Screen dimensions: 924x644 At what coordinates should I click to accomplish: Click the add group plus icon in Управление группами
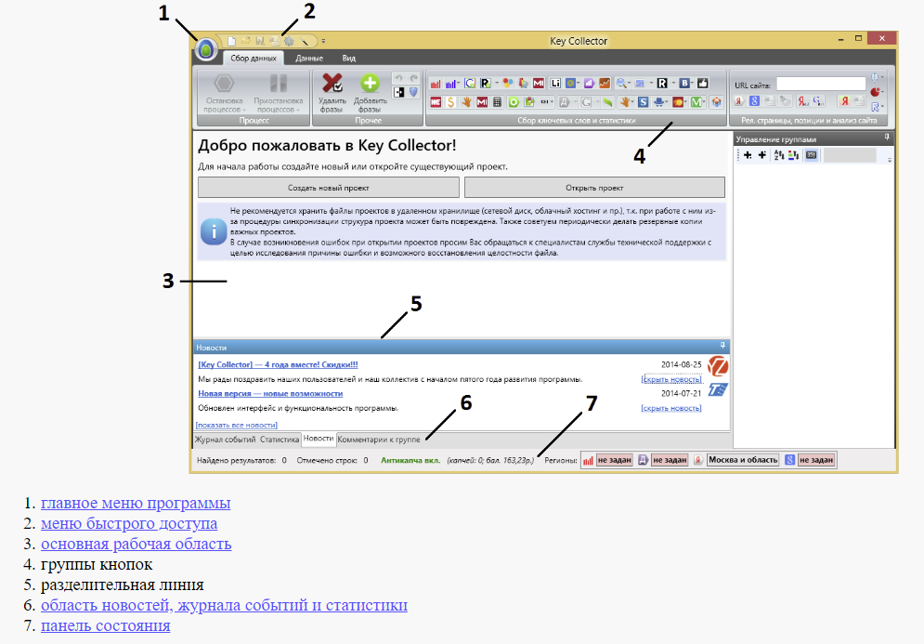[x=748, y=155]
